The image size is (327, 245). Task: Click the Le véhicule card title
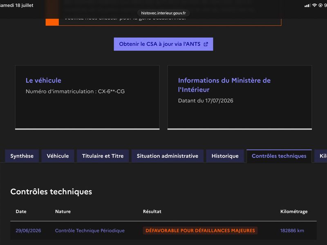coord(43,80)
